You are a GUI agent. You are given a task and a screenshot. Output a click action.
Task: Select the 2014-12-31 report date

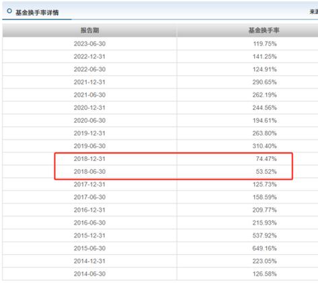pyautogui.click(x=89, y=261)
